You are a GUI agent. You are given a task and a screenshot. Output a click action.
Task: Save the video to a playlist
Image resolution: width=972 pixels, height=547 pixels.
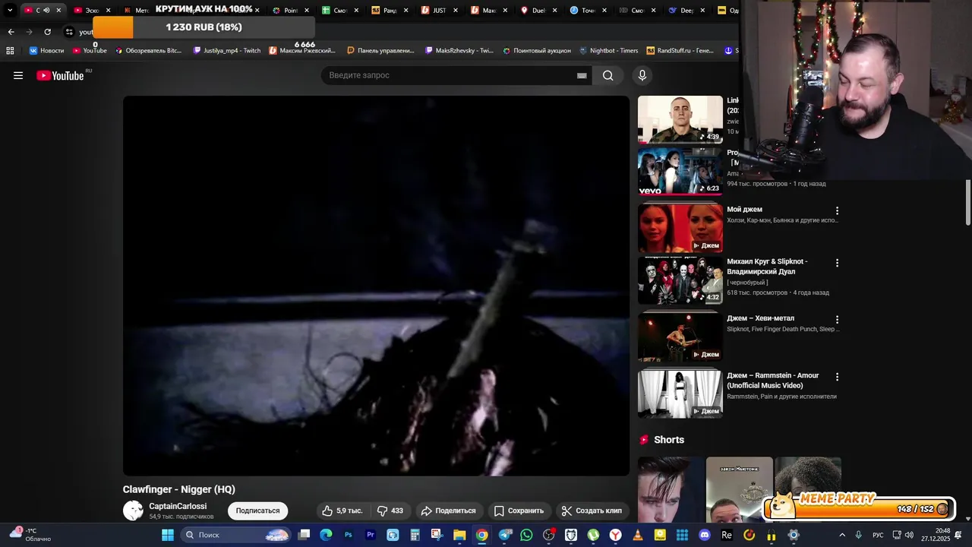pyautogui.click(x=519, y=511)
